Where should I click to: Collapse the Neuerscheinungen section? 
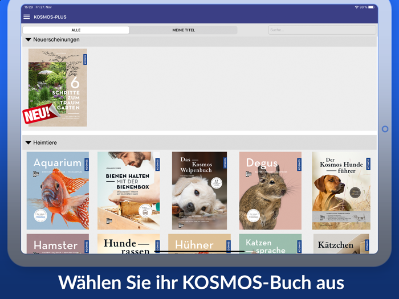(x=28, y=40)
